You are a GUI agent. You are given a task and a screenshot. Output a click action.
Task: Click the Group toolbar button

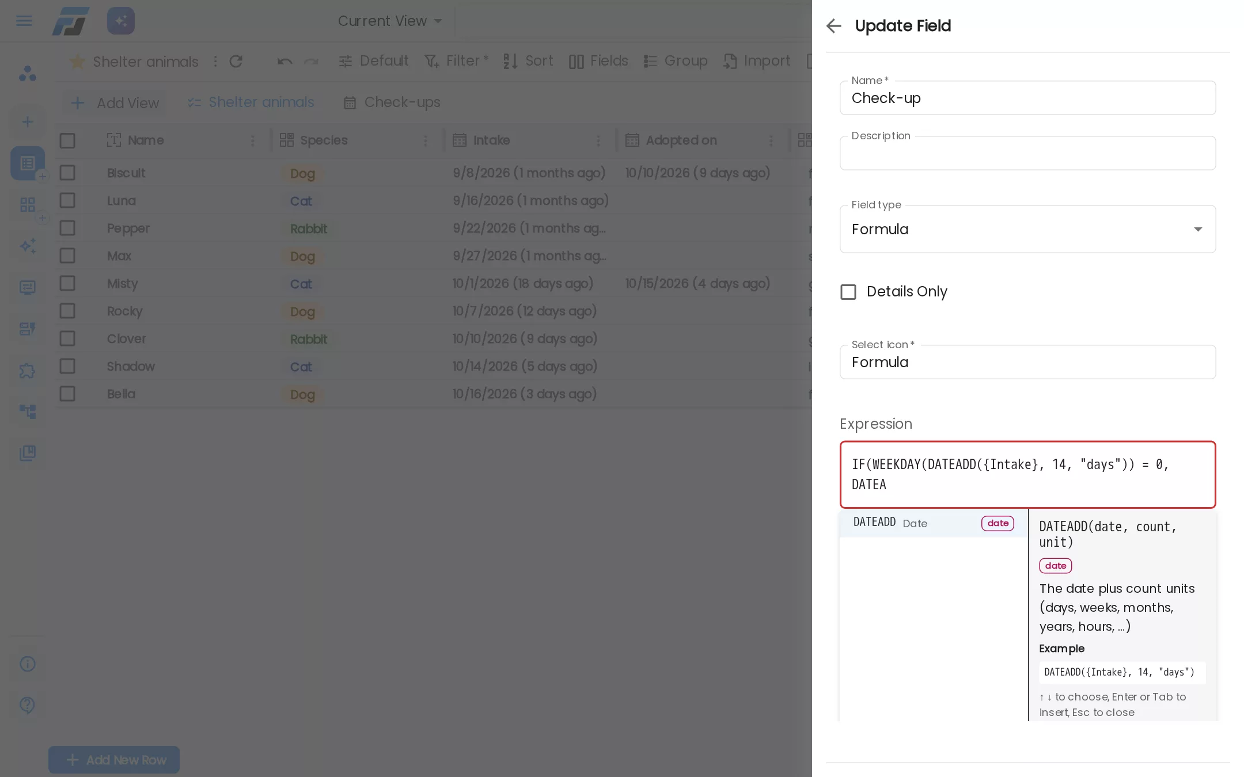click(675, 61)
